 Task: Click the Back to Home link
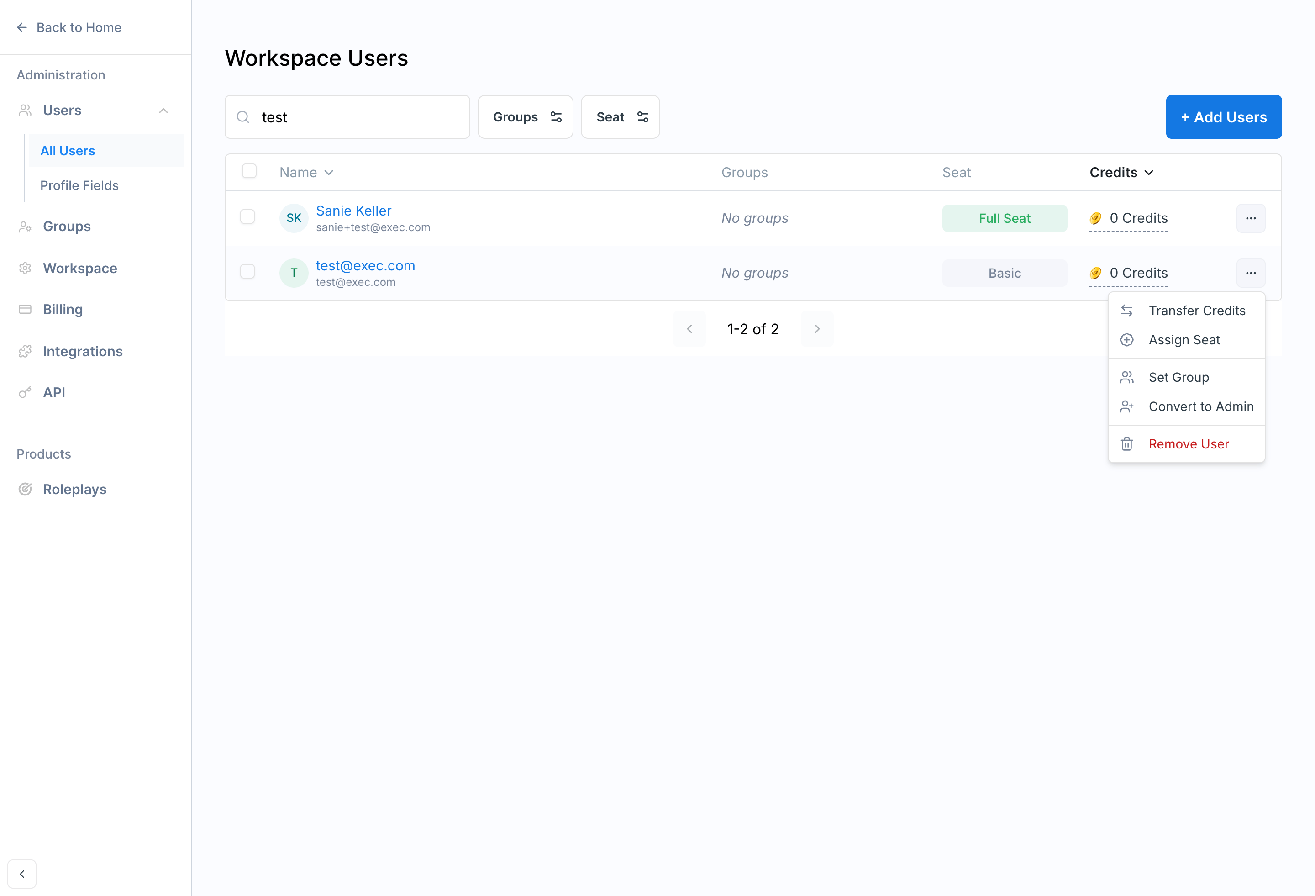[x=69, y=27]
